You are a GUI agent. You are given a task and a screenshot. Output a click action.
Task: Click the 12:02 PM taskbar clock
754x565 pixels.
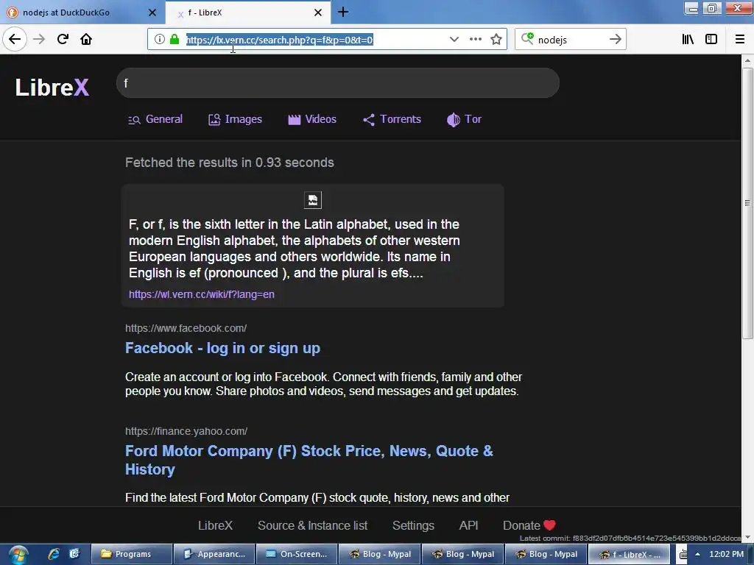pyautogui.click(x=726, y=554)
